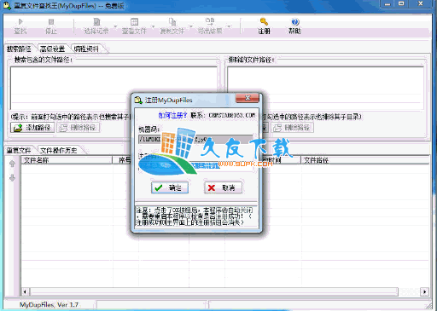
Task: Click right arrow of horizontal scrollbar
Action: [x=424, y=291]
